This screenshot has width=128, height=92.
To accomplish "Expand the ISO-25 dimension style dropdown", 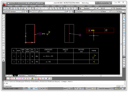I will 105,8.
